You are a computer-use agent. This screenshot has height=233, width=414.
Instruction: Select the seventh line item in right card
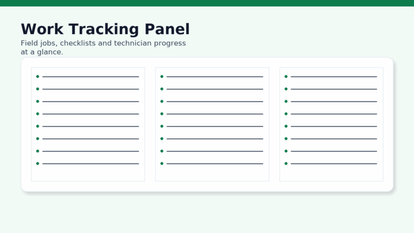334,151
